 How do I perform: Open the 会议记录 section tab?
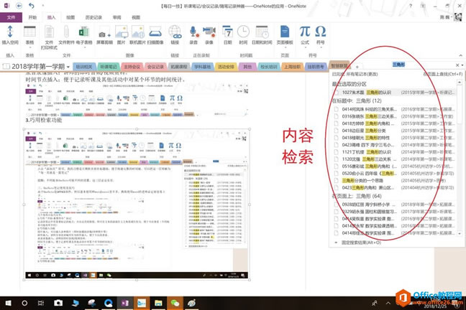point(156,67)
